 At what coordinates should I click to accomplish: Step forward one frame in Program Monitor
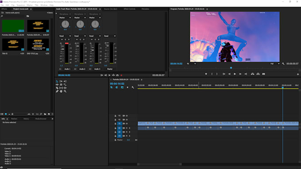coord(240,74)
